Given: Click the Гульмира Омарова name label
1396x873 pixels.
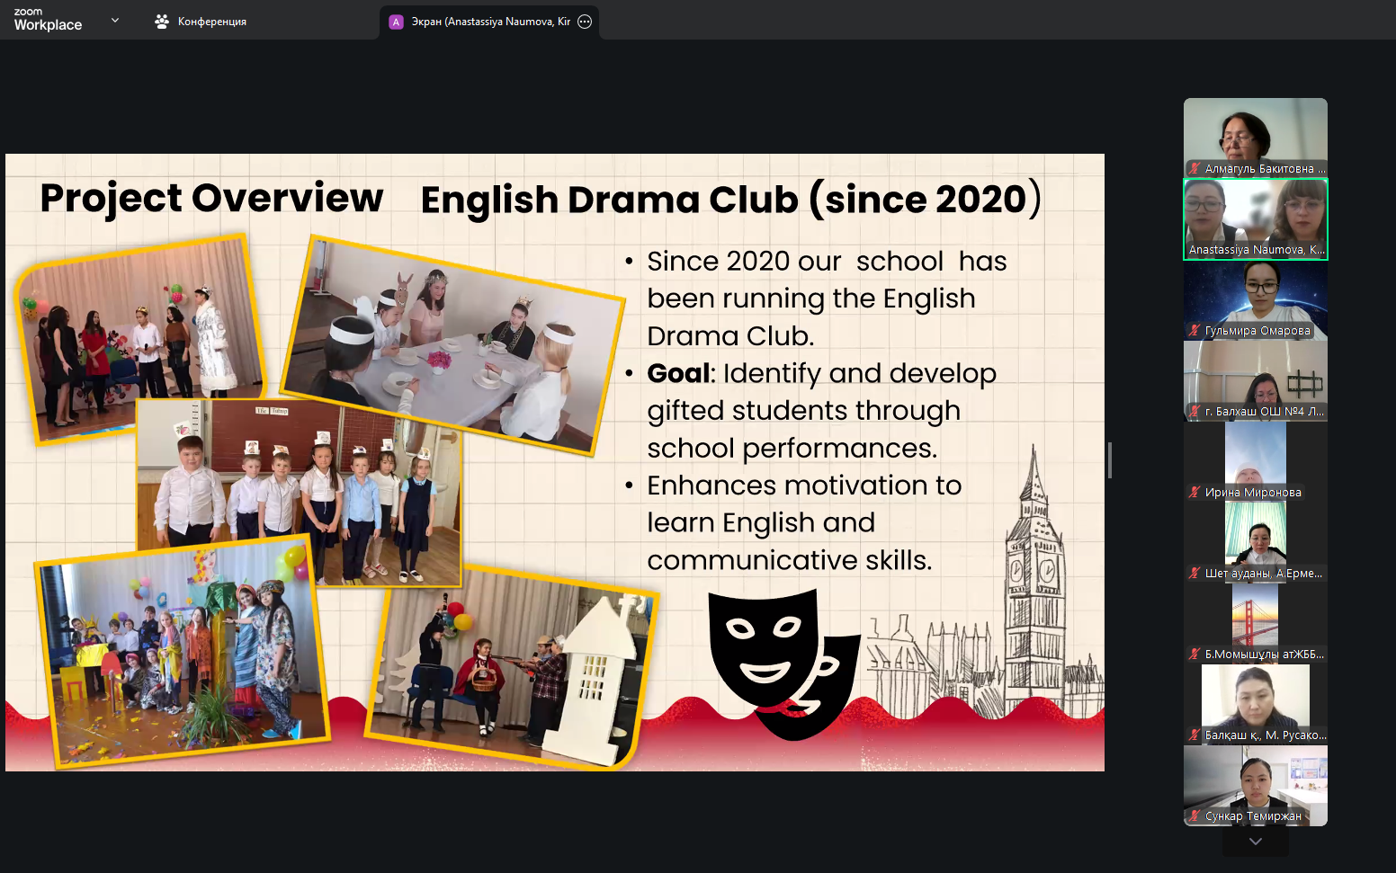Looking at the screenshot, I should [x=1257, y=331].
